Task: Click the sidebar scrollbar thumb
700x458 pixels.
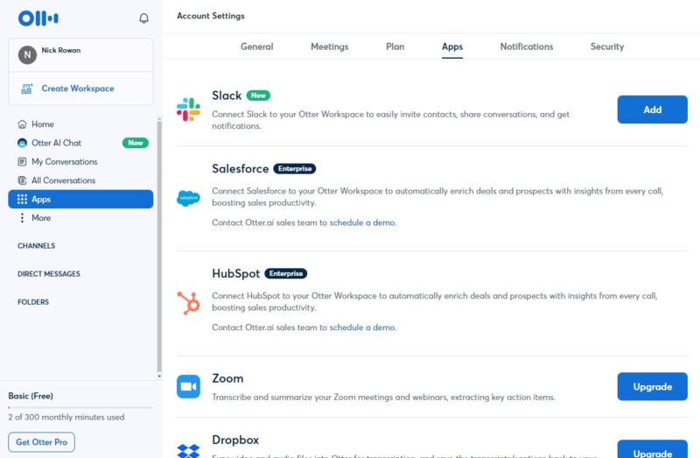Action: tap(159, 245)
